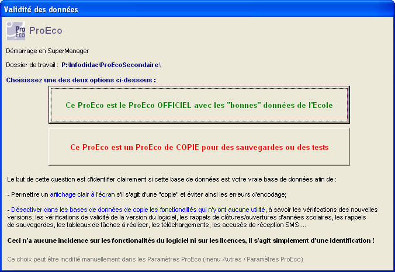Choose the ProEco de COPIE red button
The image size is (395, 272).
point(199,147)
